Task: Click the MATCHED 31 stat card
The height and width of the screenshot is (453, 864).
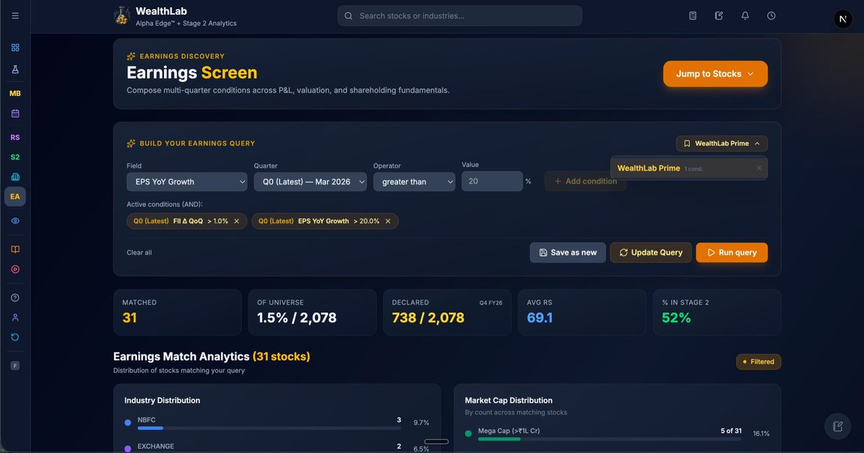Action: point(177,313)
